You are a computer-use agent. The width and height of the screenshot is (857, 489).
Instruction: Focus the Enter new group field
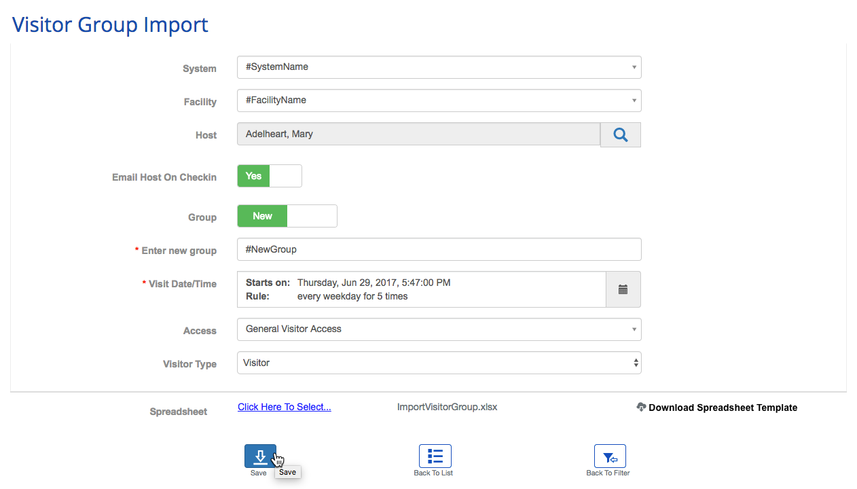point(439,249)
